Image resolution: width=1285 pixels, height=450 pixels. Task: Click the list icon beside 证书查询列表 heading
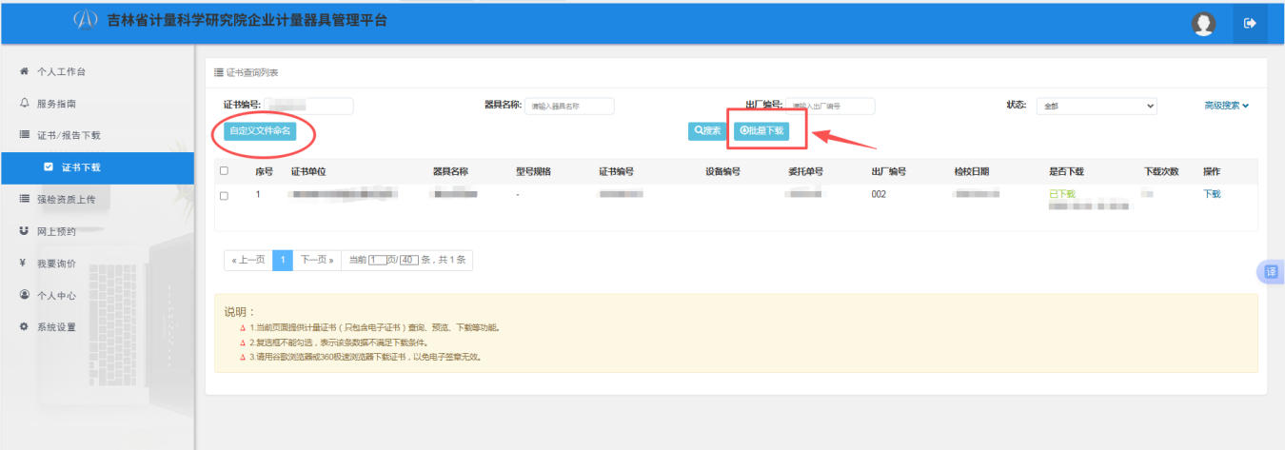point(219,73)
